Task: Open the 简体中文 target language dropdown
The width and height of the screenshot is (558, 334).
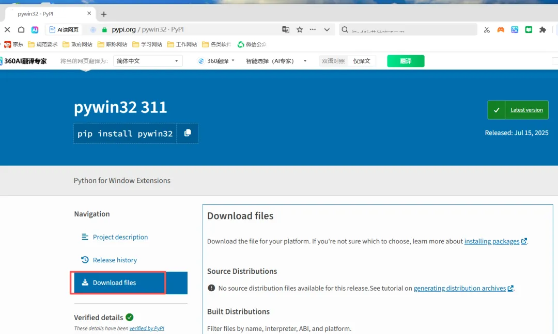Action: (x=148, y=61)
